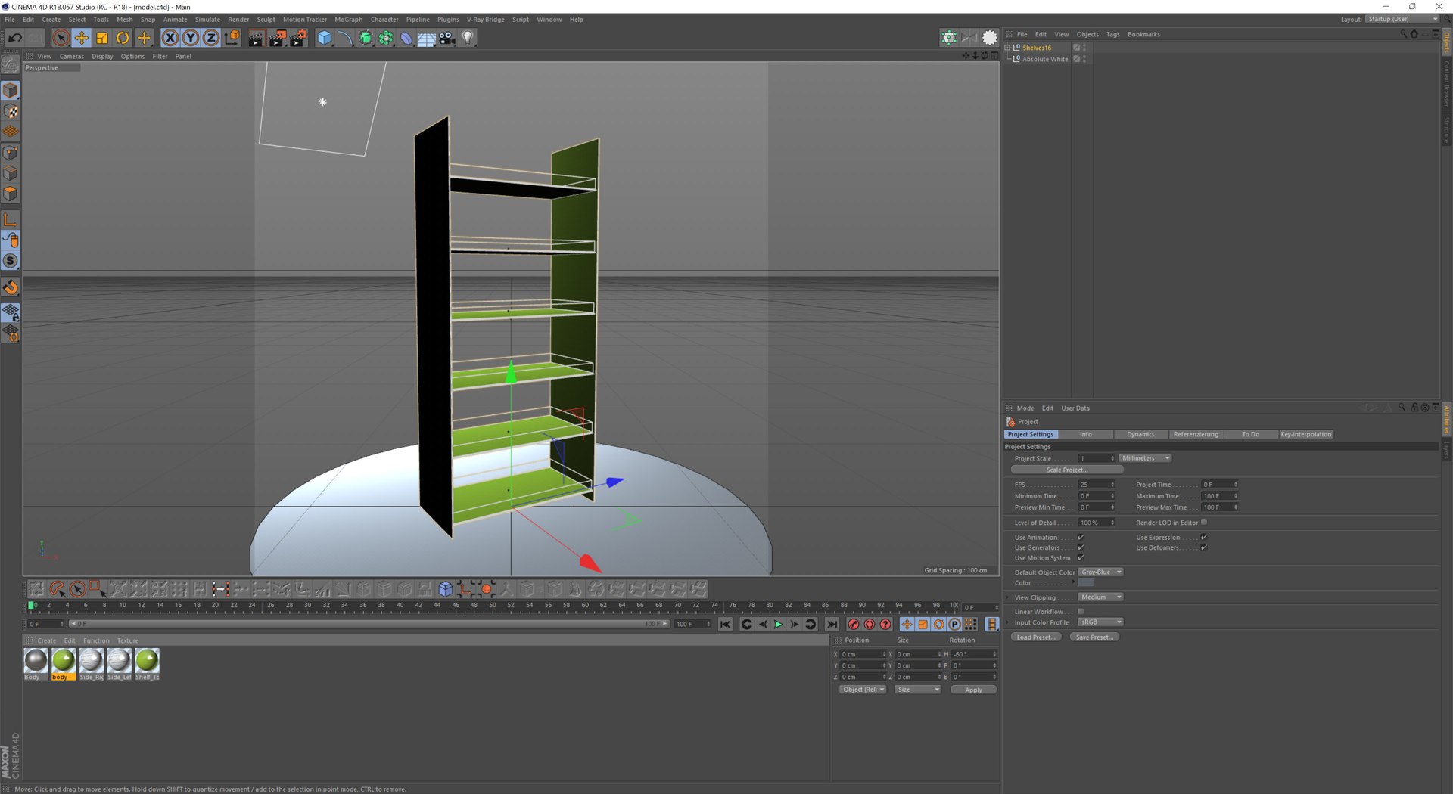This screenshot has width=1453, height=794.
Task: Click the Go to Start playback button
Action: pyautogui.click(x=725, y=625)
